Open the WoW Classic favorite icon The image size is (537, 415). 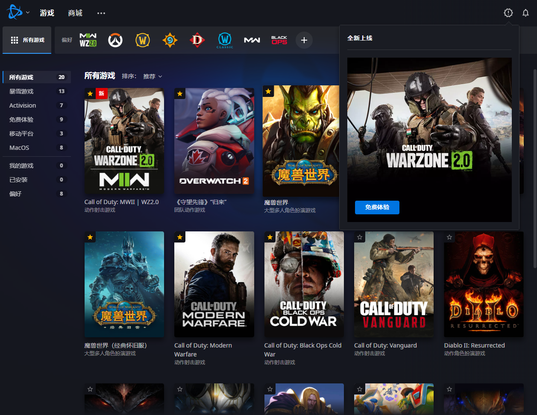tap(225, 40)
